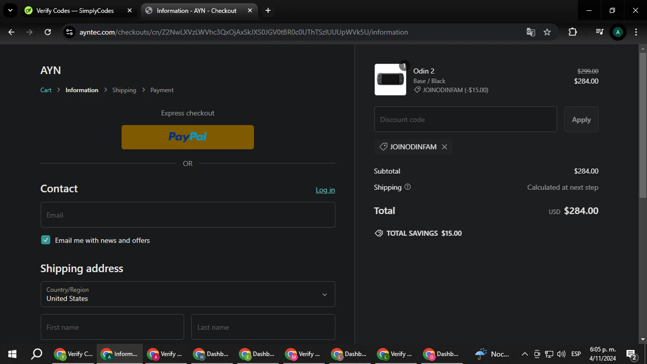Open the Chrome profile avatar A
This screenshot has height=364, width=647.
(618, 32)
